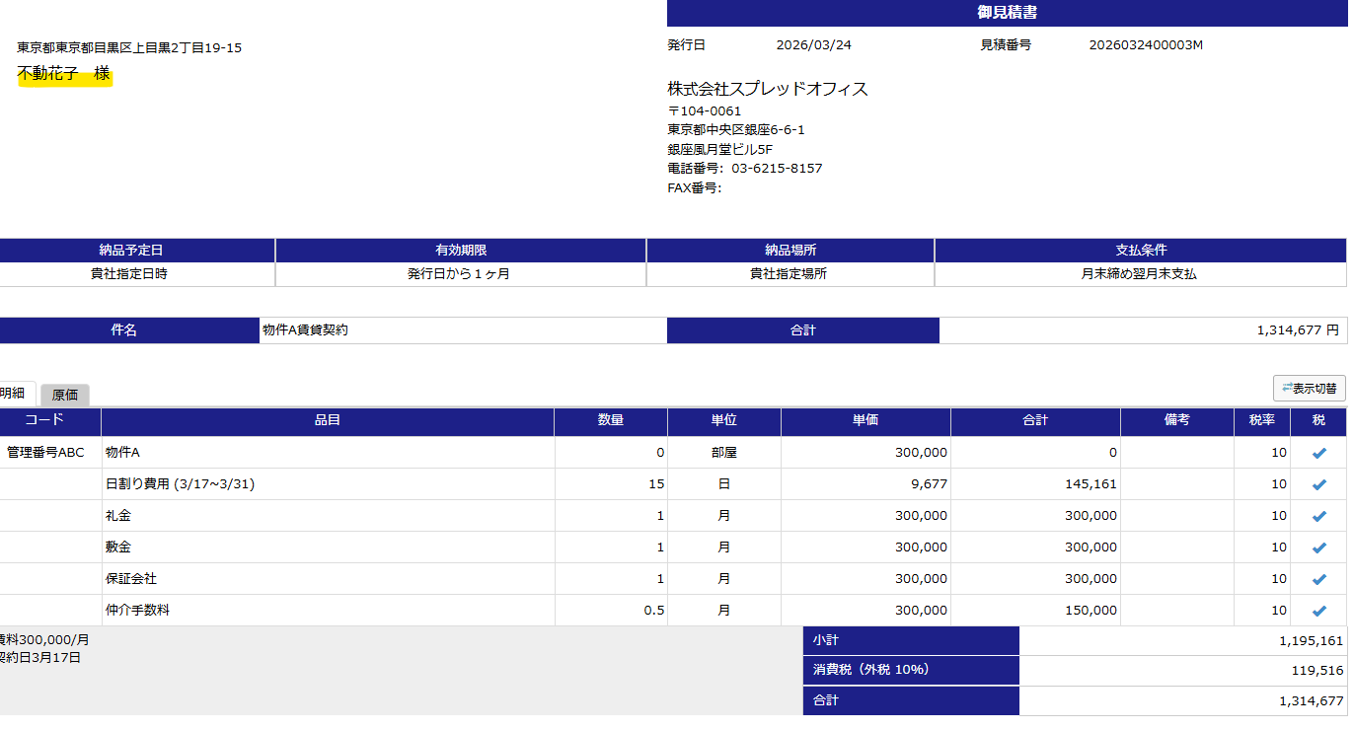
Task: Expand the 税率 column header
Action: click(1260, 422)
